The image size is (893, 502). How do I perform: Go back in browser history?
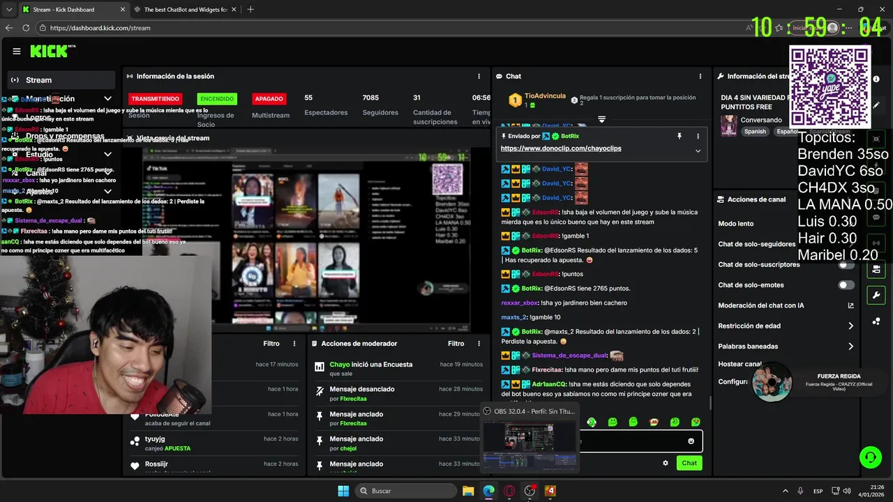coord(9,28)
